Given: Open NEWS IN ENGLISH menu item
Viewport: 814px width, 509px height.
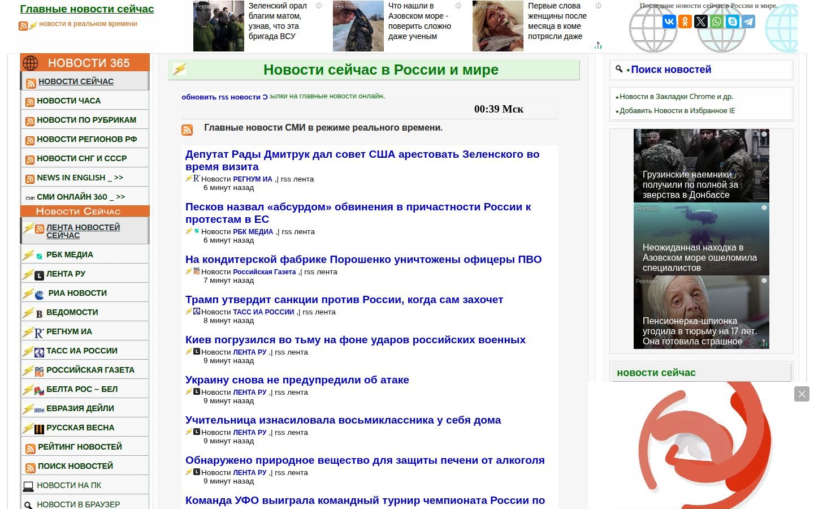Looking at the screenshot, I should click(x=80, y=178).
